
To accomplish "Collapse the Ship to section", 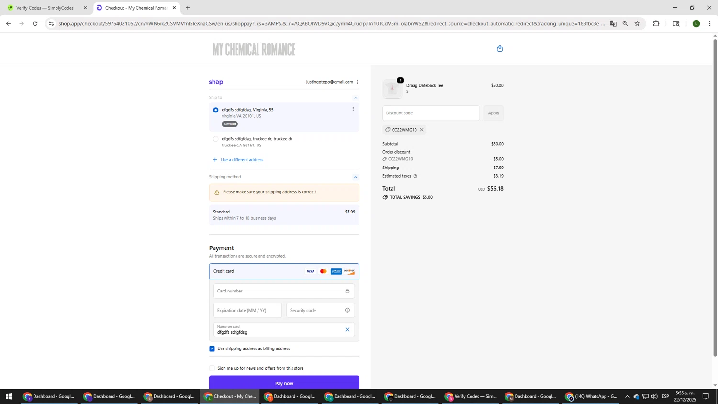I will coord(355,98).
